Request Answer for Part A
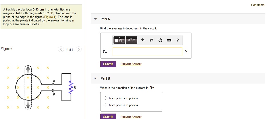The width and height of the screenshot is (268, 119). click(131, 64)
